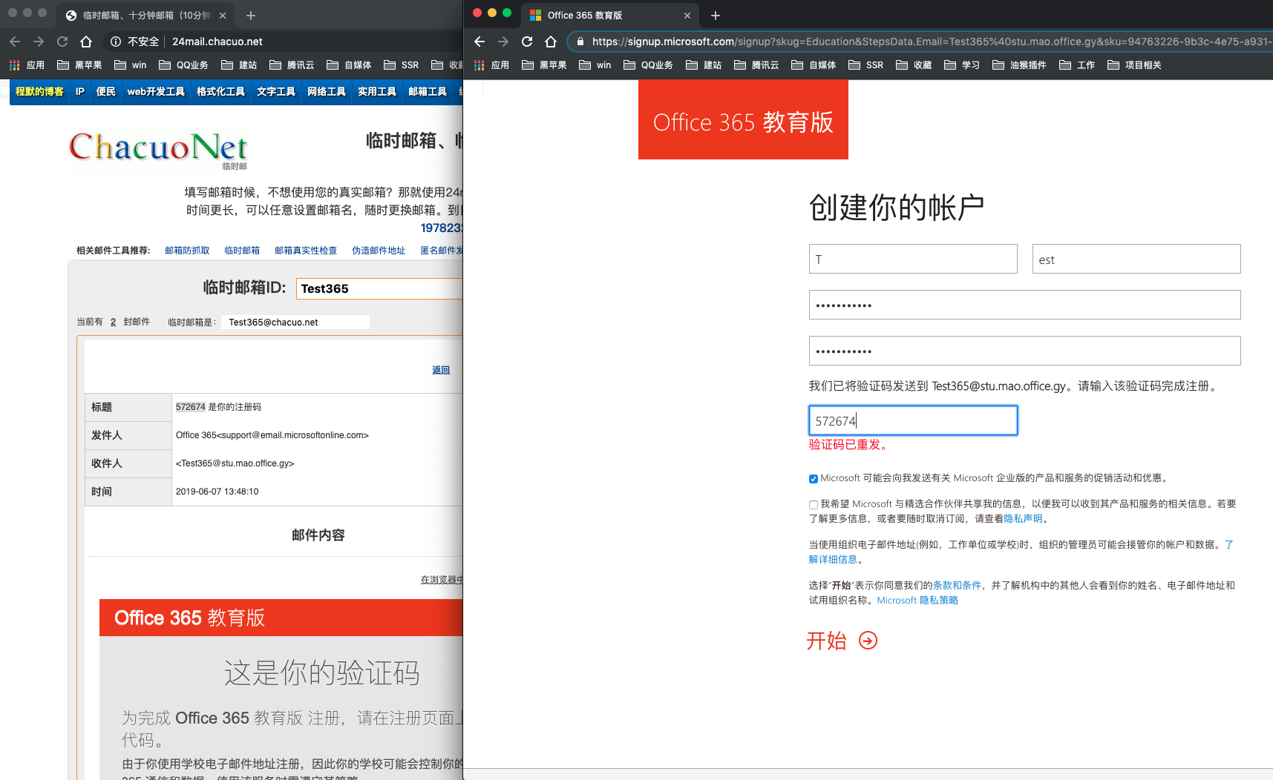Viewport: 1273px width, 780px height.
Task: Click the 开始 arrow circle icon
Action: (868, 641)
